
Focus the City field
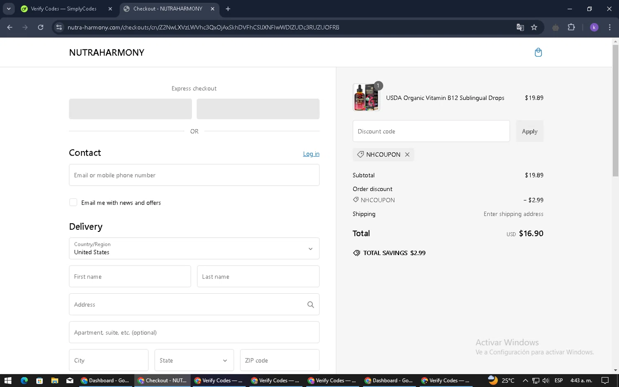point(109,360)
